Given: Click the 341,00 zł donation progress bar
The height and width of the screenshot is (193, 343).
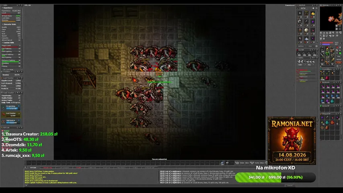Looking at the screenshot, I should click(275, 177).
